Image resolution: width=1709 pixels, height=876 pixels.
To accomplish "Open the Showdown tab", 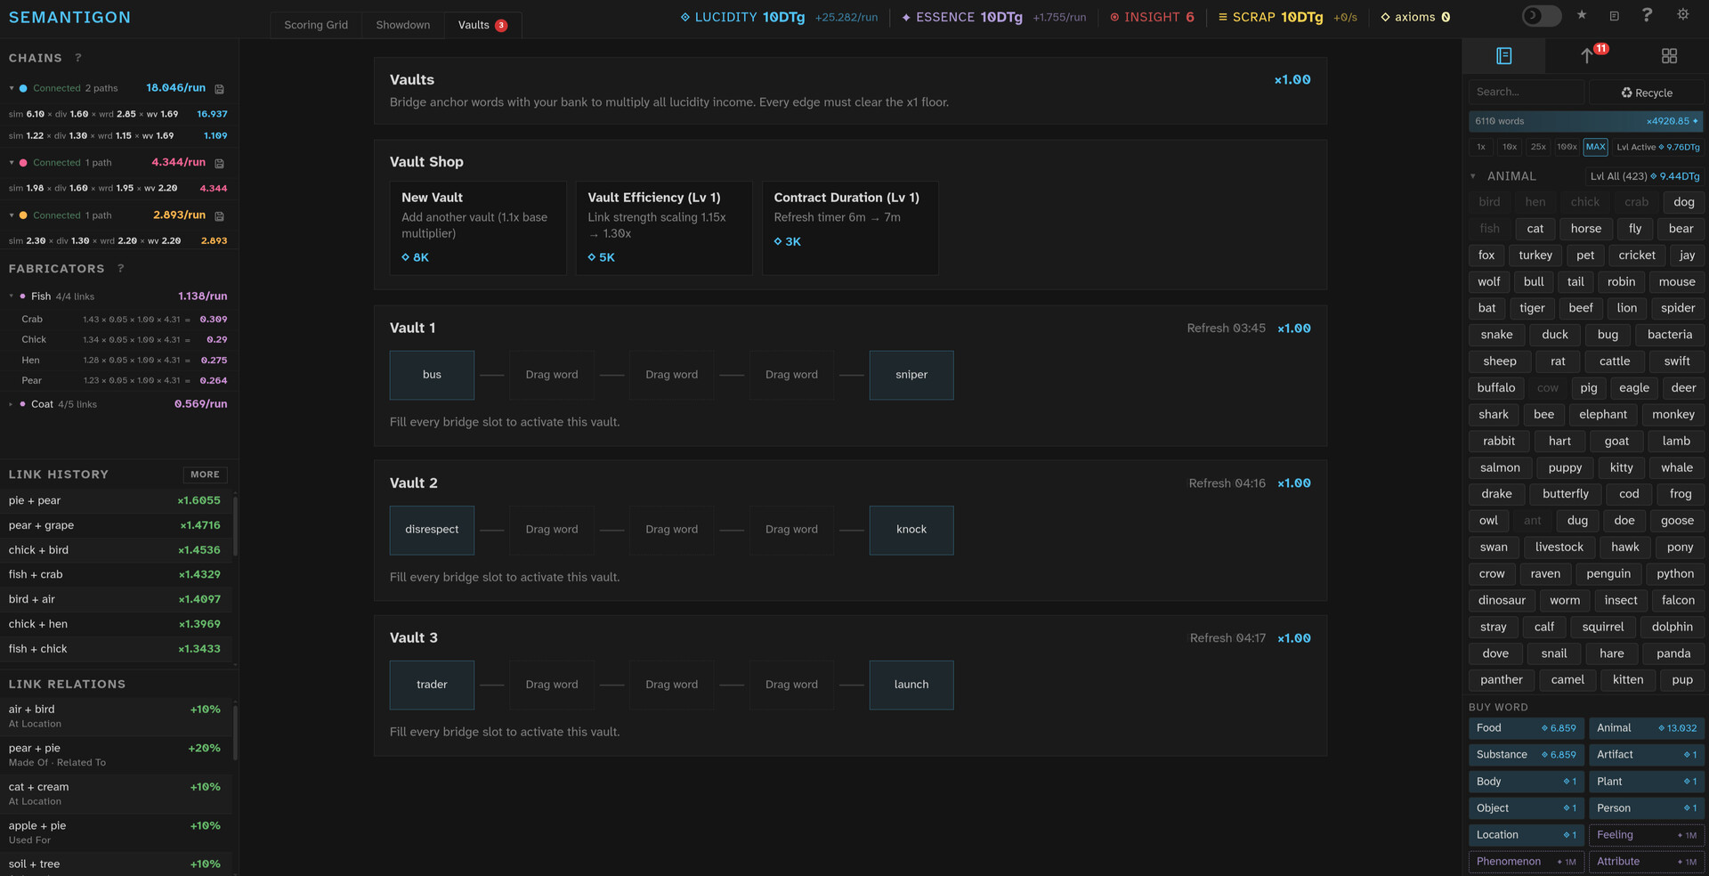I will coord(402,25).
